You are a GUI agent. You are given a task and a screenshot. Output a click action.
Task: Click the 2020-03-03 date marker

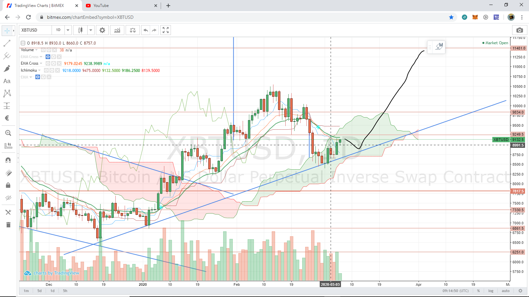(x=330, y=284)
